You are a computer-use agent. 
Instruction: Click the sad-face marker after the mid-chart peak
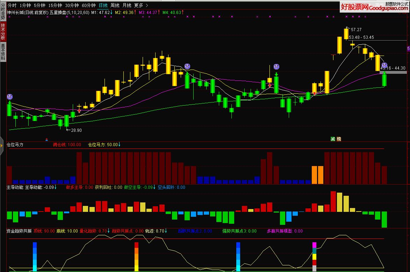pos(187,66)
